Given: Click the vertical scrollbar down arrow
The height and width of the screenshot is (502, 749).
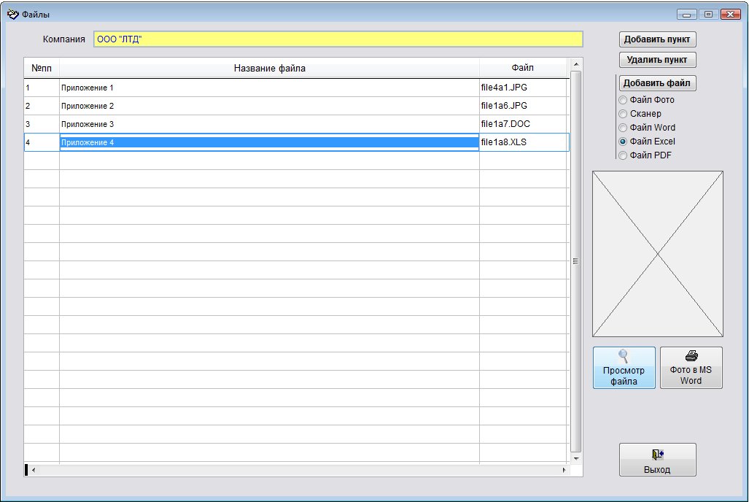Looking at the screenshot, I should coord(576,458).
